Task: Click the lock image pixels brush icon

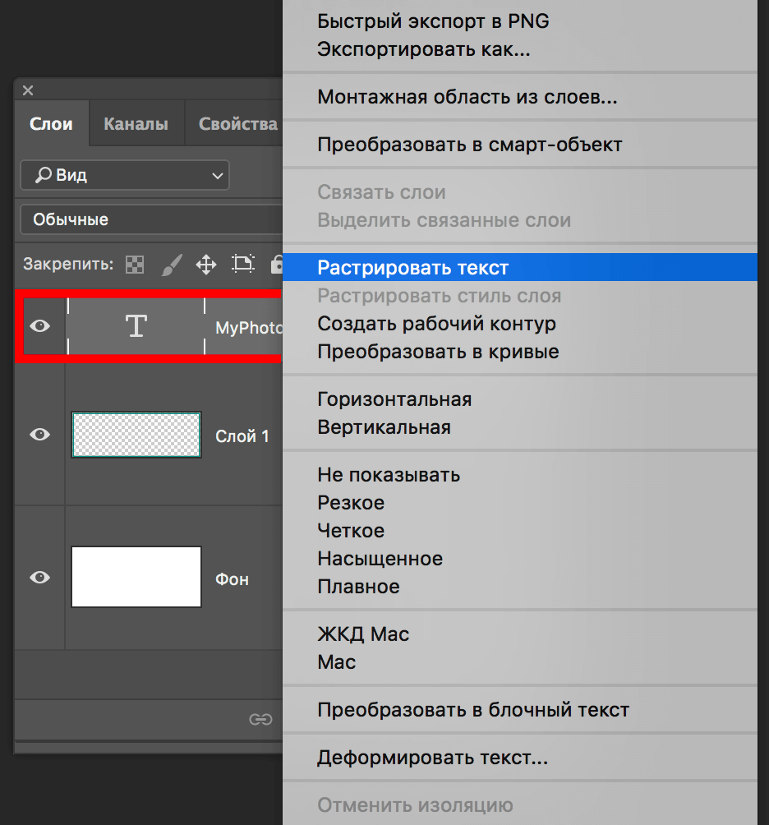Action: 171,265
